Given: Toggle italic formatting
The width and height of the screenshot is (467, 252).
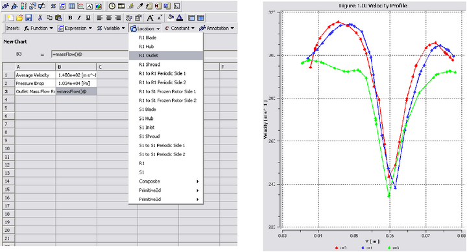Looking at the screenshot, I should point(79,18).
